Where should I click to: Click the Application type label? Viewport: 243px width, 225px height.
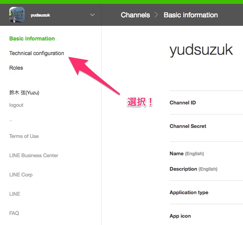click(x=189, y=192)
